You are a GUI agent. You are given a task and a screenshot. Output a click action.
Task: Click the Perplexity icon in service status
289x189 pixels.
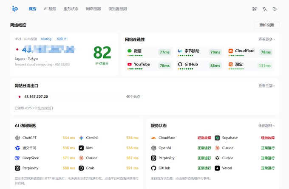153,158
